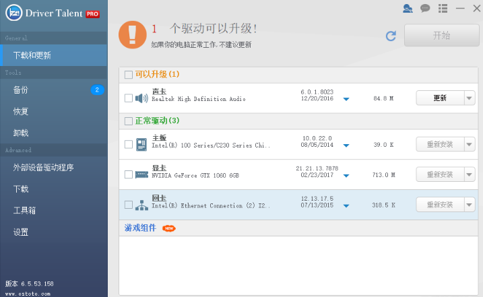This screenshot has height=297, width=483.
Task: Click the sound card speaker icon
Action: tap(141, 98)
